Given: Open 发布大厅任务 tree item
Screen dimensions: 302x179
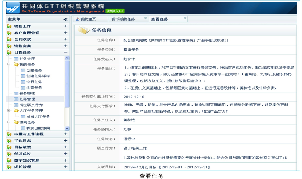Looking at the screenshot, I should click(38, 117).
